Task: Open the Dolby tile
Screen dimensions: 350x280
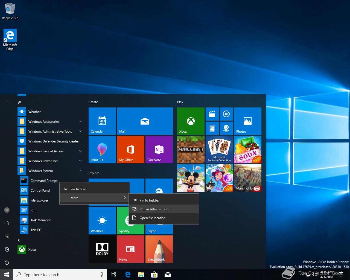Action: [x=102, y=249]
